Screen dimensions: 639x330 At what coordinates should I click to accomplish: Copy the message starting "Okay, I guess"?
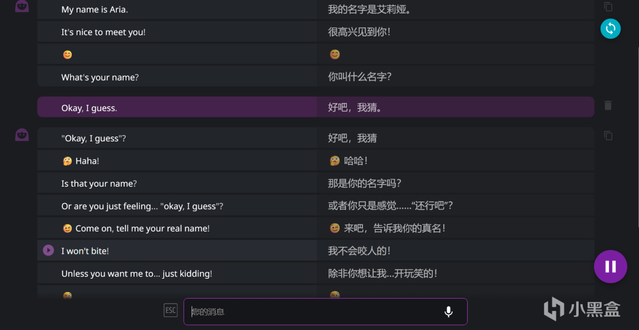tap(608, 135)
